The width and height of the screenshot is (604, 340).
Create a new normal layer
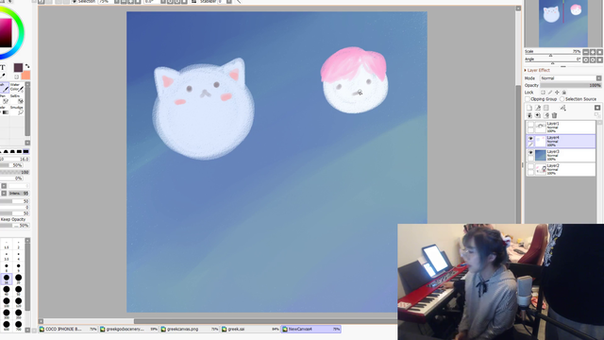click(529, 108)
